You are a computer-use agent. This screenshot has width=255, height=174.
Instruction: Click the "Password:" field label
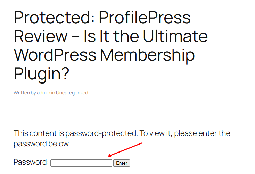tap(31, 162)
